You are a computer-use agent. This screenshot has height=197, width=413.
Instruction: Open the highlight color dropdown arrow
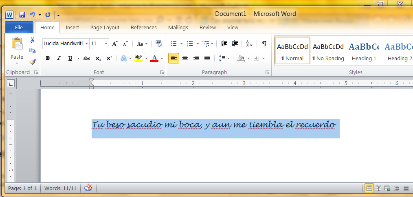(146, 59)
